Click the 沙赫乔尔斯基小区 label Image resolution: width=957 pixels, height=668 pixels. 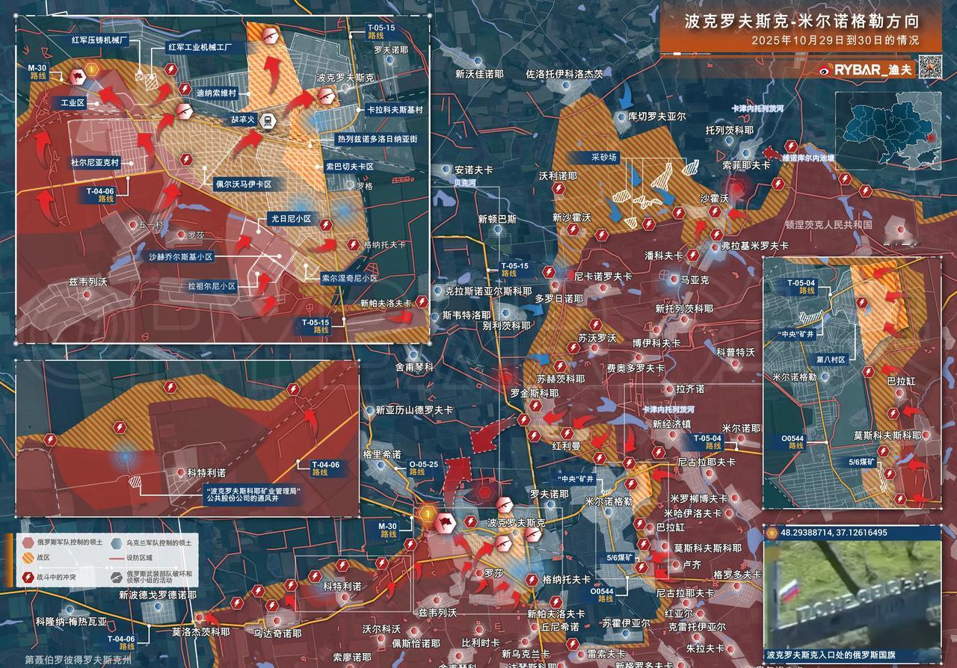pos(180,256)
